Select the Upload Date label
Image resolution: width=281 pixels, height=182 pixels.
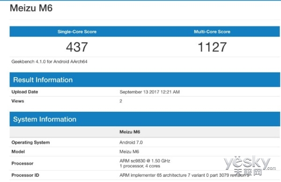25,92
